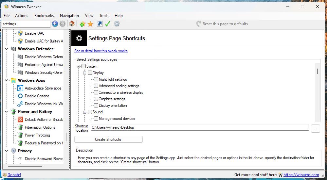Click the create shortcut arrow toolbar icon
The width and height of the screenshot is (327, 180).
pyautogui.click(x=100, y=24)
